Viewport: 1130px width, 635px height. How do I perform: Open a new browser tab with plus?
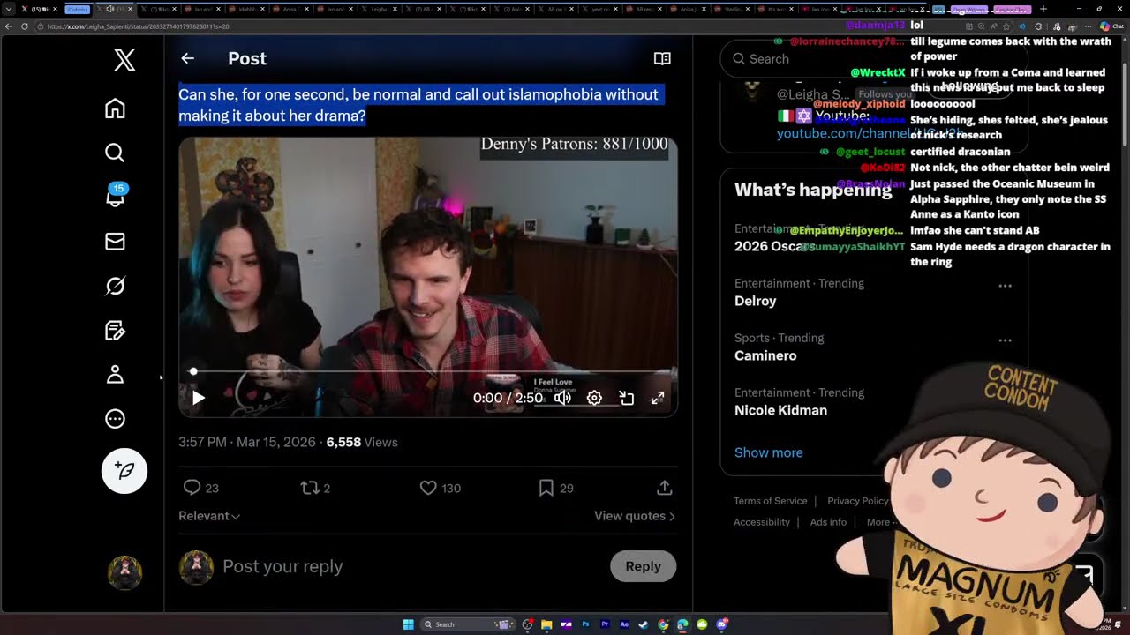(x=1043, y=9)
